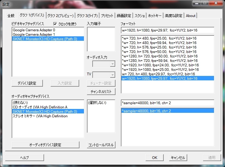
Task: Select CD オーディオ audio device
Action: 48,107
